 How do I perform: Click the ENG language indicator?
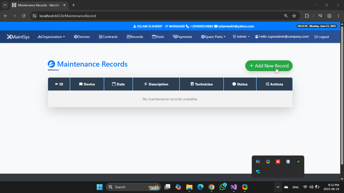pyautogui.click(x=296, y=187)
